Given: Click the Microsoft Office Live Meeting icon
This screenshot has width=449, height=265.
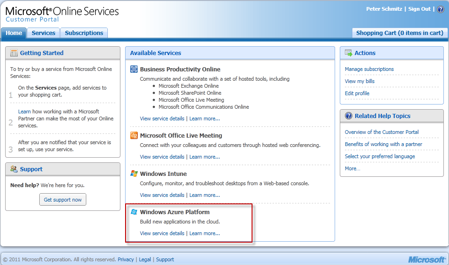Looking at the screenshot, I should click(134, 135).
